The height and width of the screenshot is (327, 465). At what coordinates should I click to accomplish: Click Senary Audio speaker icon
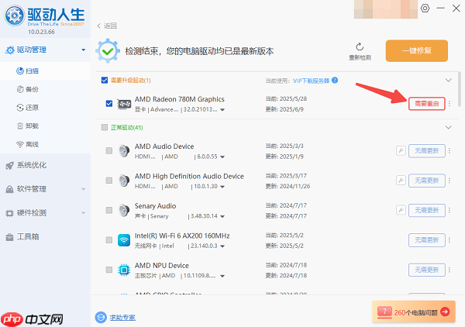tap(124, 211)
